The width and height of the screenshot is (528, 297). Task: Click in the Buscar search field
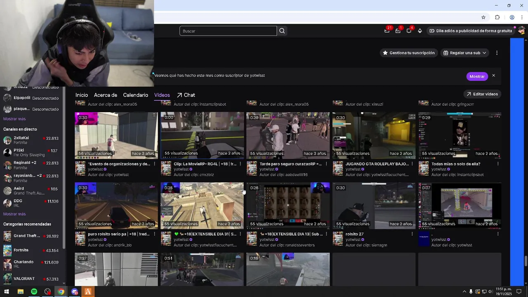[x=228, y=31]
